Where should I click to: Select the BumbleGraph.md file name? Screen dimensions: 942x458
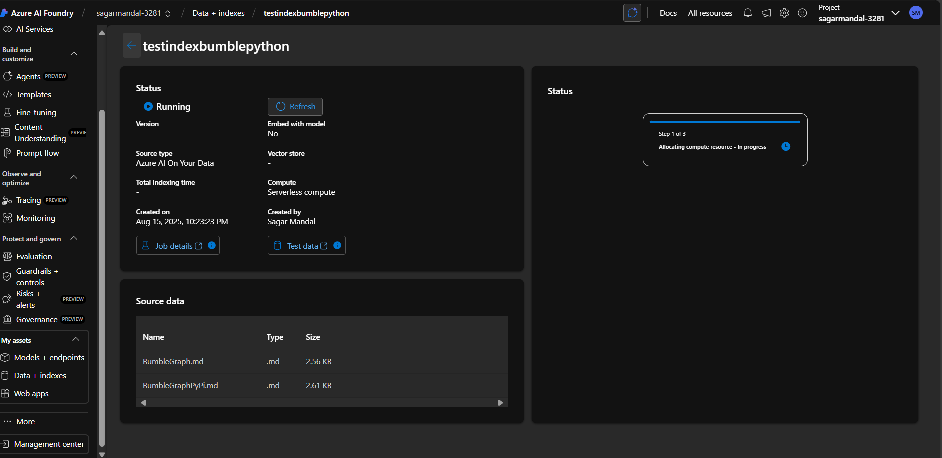tap(173, 361)
